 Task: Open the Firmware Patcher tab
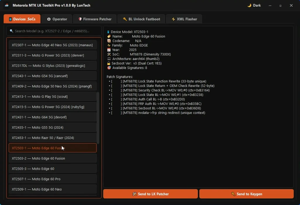click(x=95, y=19)
